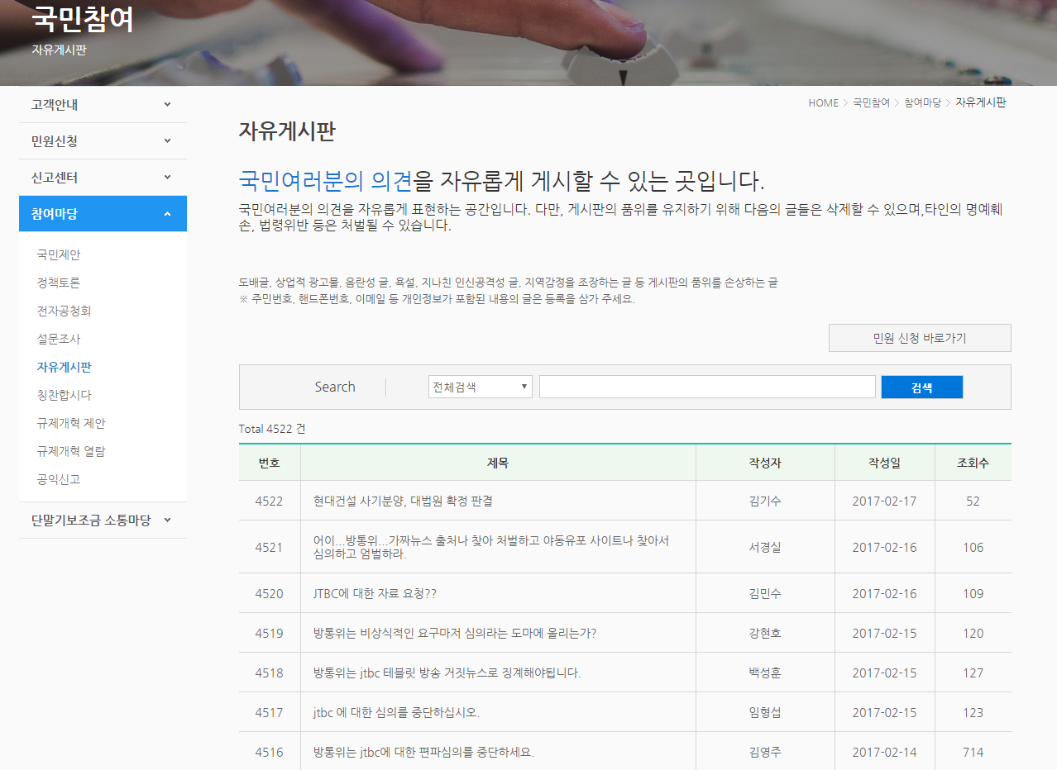The height and width of the screenshot is (770, 1057).
Task: Click HOME in the breadcrumb
Action: [x=823, y=103]
